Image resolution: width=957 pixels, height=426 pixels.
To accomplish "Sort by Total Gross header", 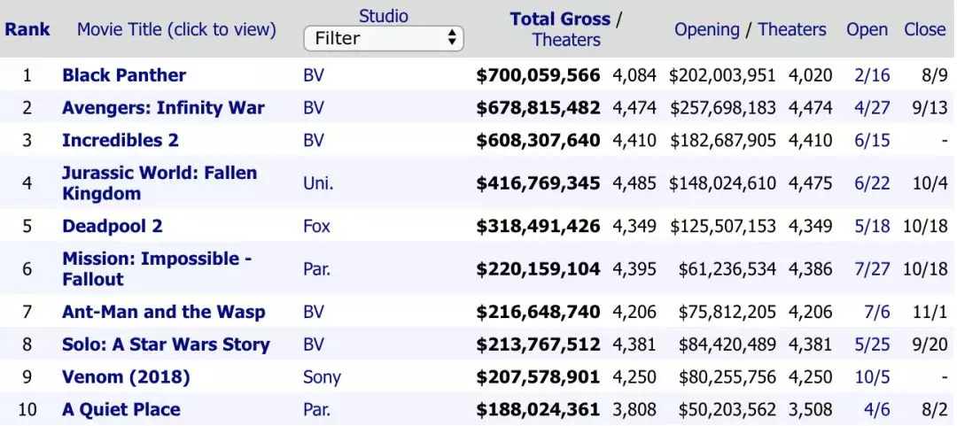I will (x=560, y=19).
